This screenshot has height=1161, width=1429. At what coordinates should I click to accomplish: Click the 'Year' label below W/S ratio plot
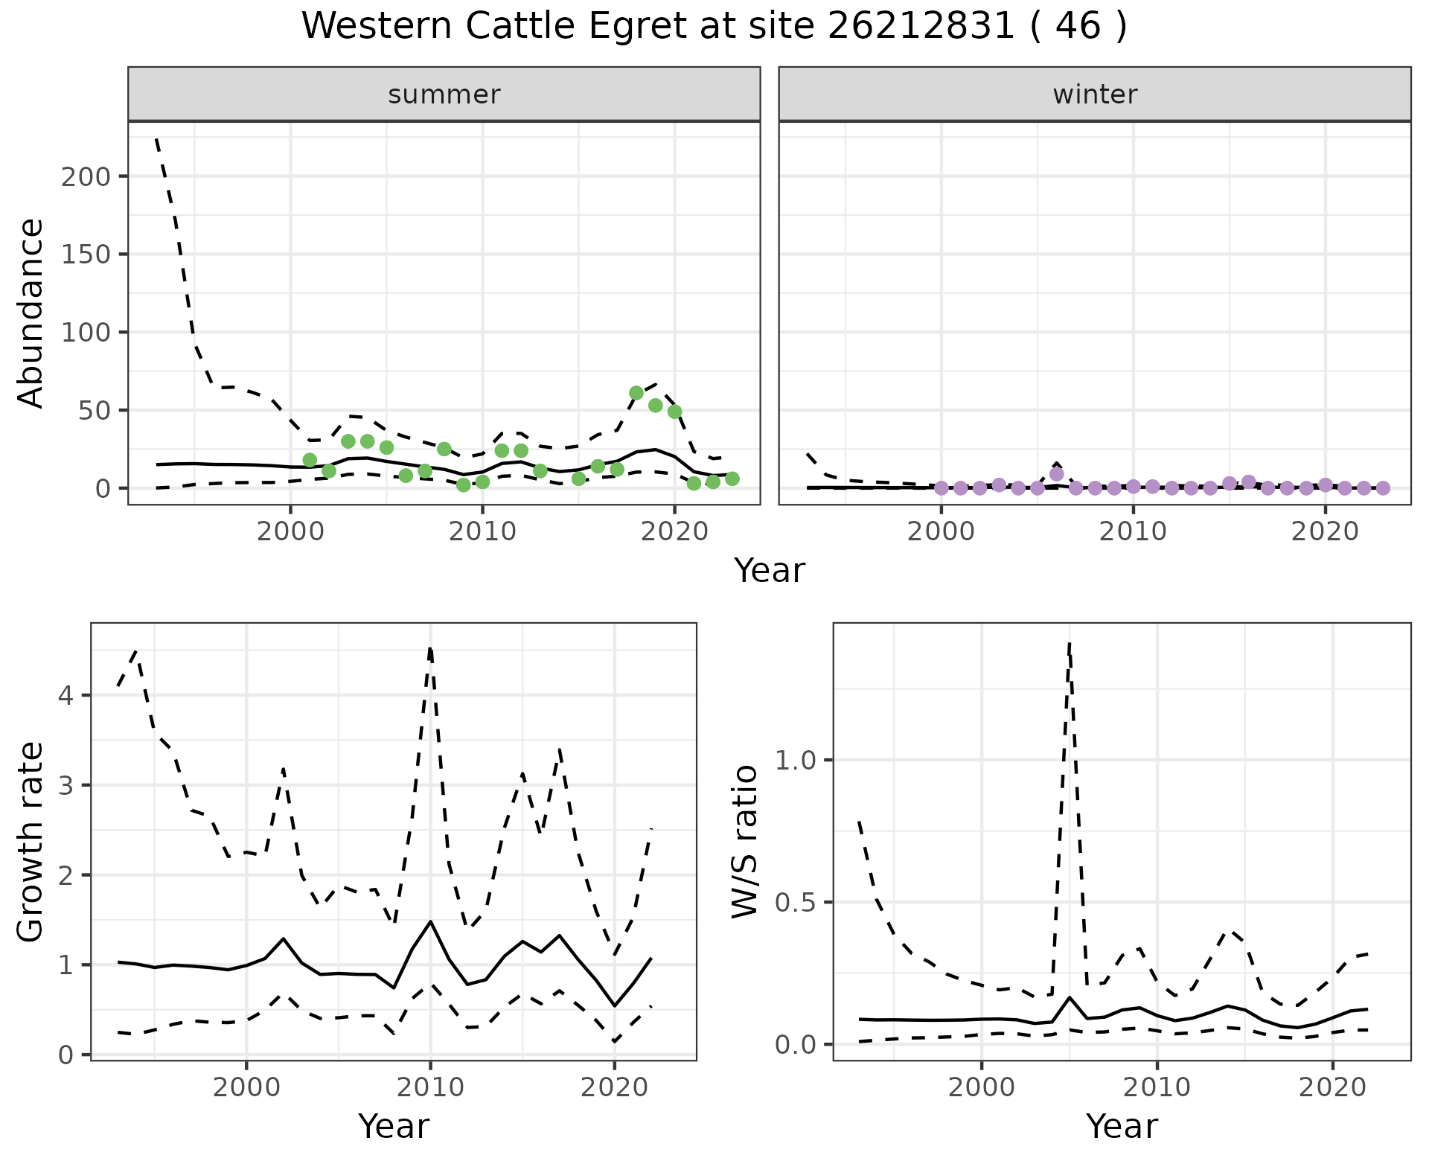(x=1121, y=1126)
